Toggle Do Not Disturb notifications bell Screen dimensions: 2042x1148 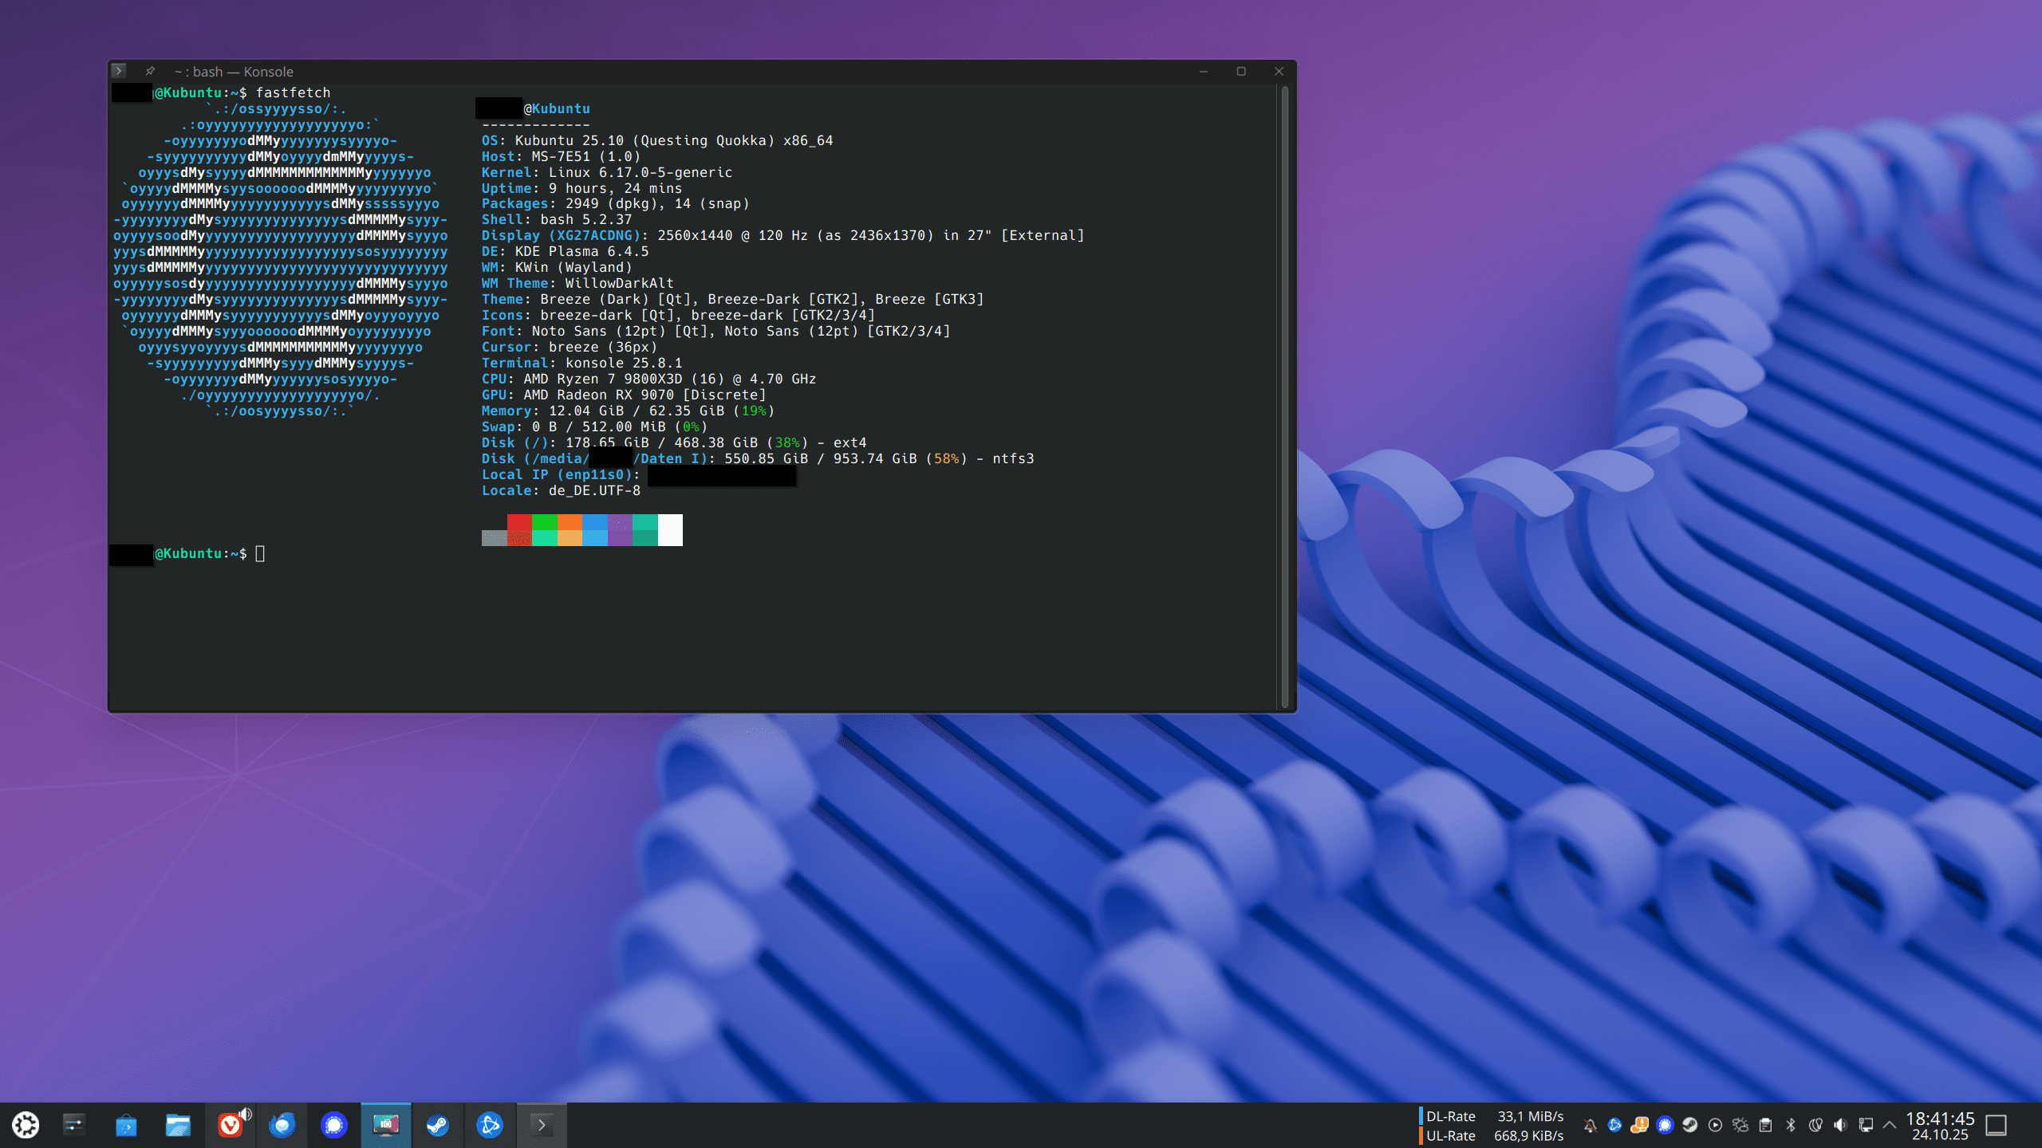[1590, 1125]
